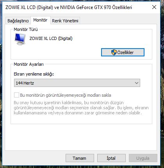Click the 'Bu monitörün görüntüleyemeyeceği modları sakla' label
Viewport: 164px width, 168px height.
click(x=66, y=95)
